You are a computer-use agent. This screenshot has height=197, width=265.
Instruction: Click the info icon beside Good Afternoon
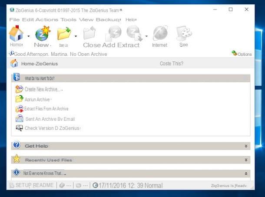click(11, 53)
